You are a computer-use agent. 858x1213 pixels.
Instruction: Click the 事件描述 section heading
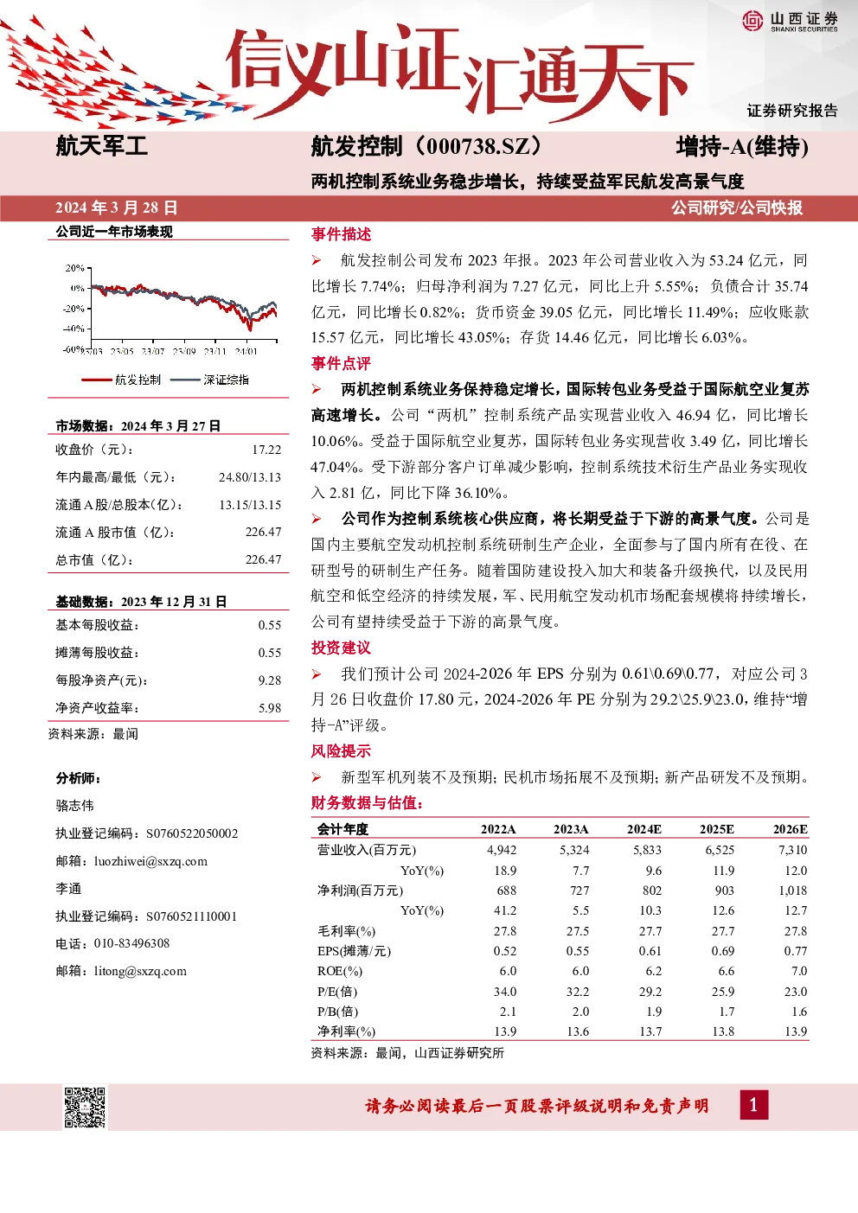(x=341, y=234)
